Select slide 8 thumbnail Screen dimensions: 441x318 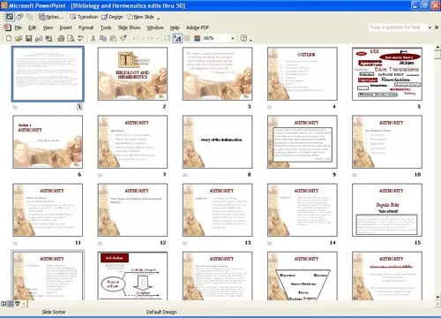coord(217,141)
